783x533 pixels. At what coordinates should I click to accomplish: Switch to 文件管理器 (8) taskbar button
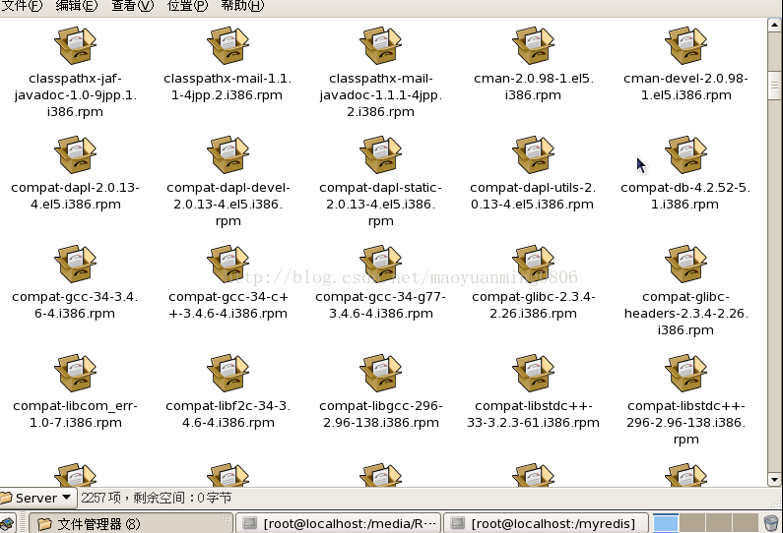point(131,523)
